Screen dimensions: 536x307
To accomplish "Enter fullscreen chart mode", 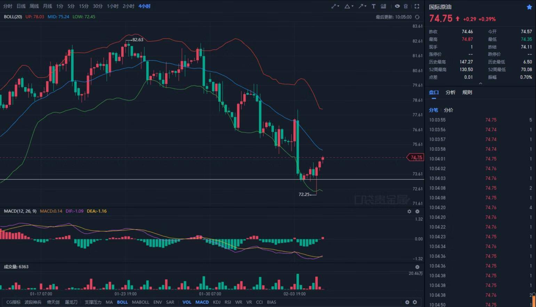I will click(x=417, y=6).
